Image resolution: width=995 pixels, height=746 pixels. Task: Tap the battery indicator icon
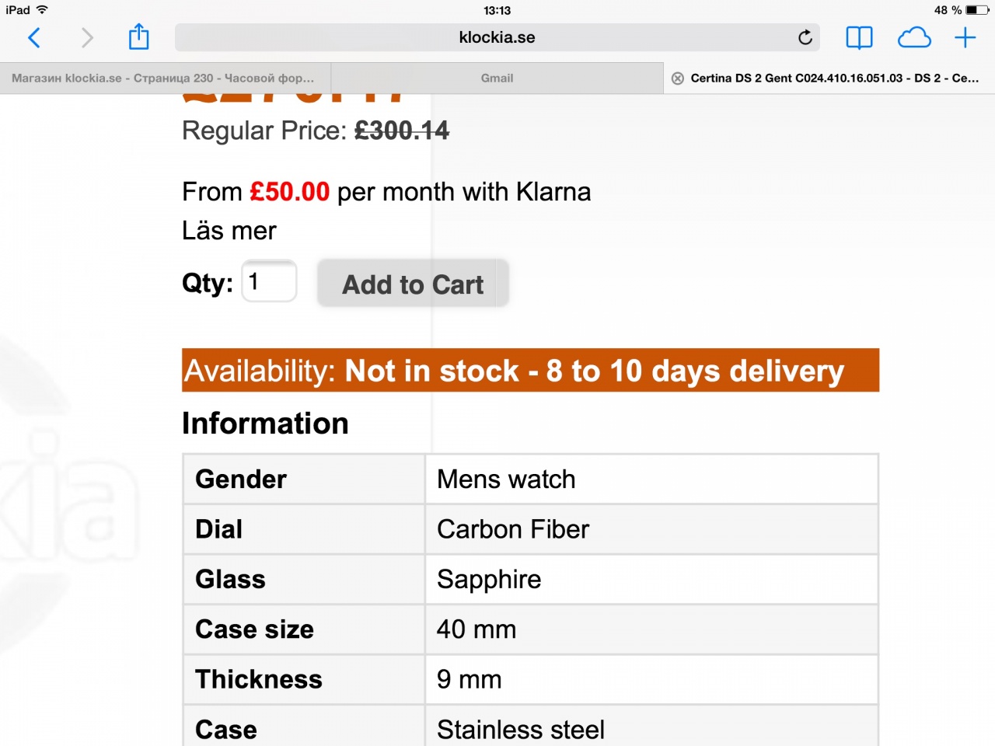point(977,10)
